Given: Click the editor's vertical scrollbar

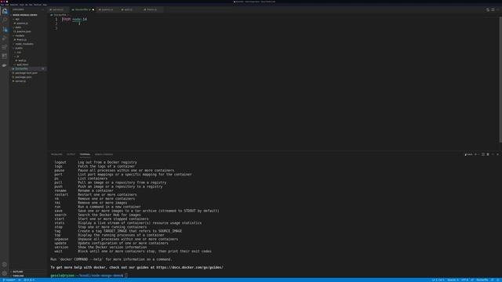Looking at the screenshot, I should pyautogui.click(x=500, y=80).
